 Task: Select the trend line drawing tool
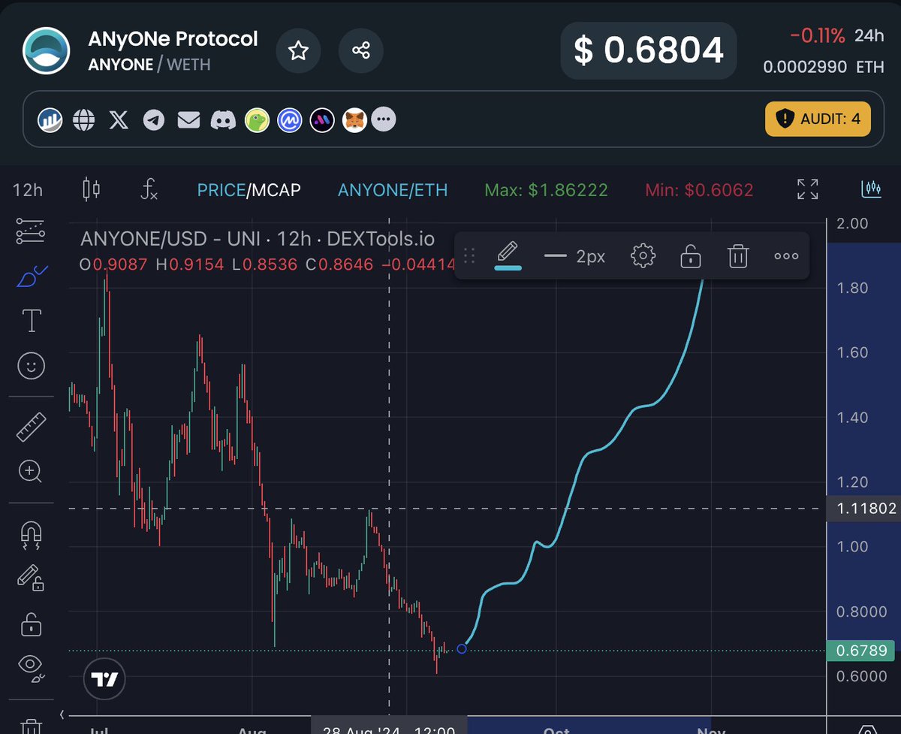[31, 231]
